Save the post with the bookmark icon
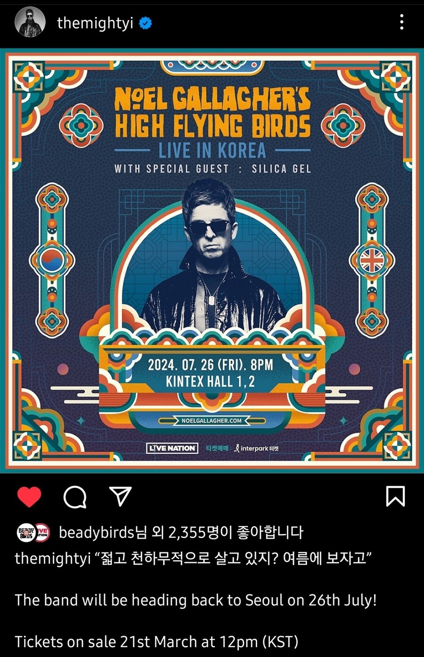Image resolution: width=424 pixels, height=657 pixels. pos(395,496)
